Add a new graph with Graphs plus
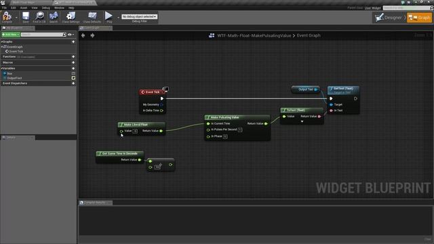The image size is (434, 244). (73, 42)
